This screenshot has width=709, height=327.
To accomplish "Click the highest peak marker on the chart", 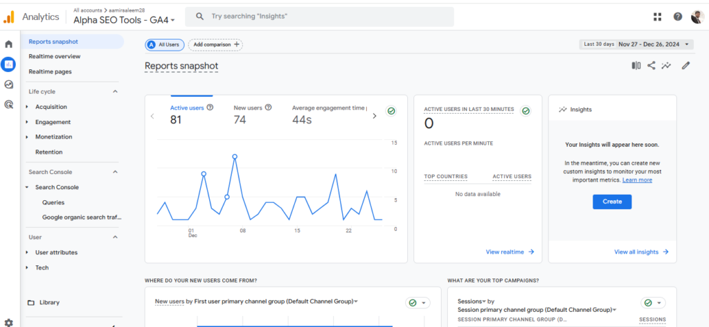I will (235, 157).
